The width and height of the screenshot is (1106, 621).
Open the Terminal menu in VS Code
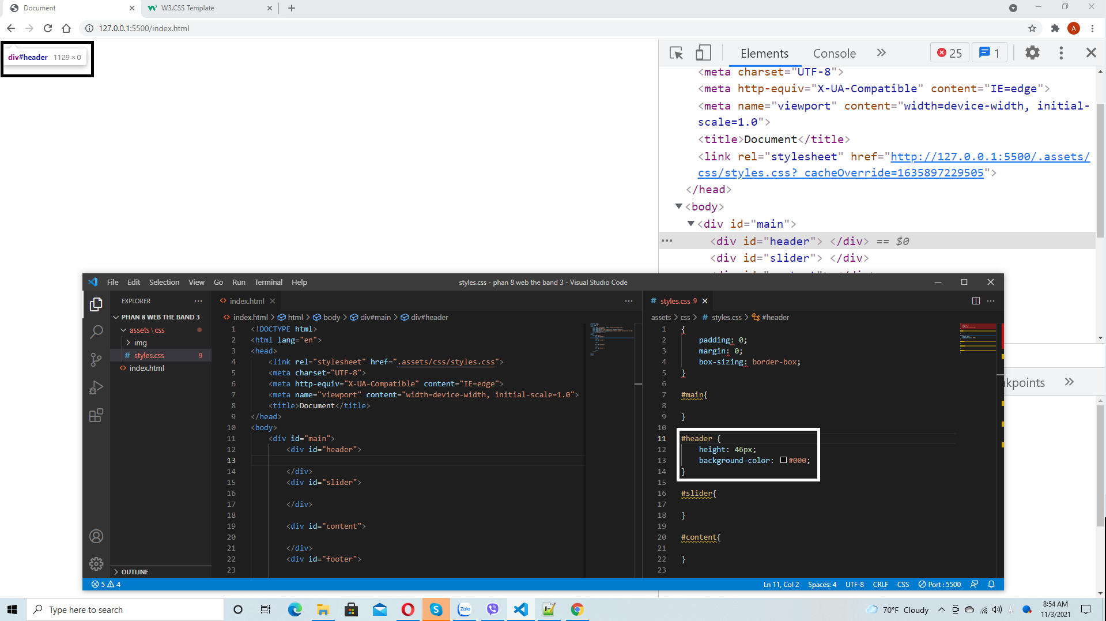[268, 282]
